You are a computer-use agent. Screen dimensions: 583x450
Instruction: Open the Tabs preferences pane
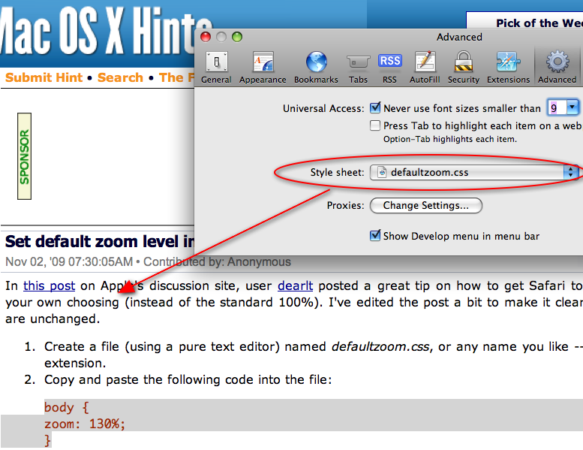(358, 68)
